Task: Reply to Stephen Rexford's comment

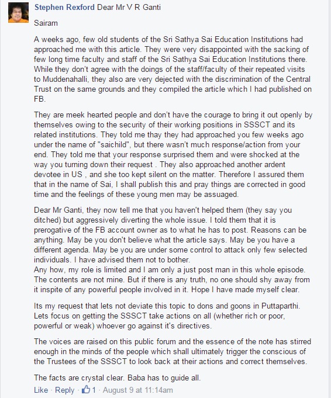Action: point(65,390)
